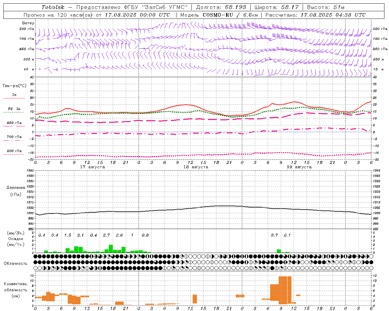
Task: Click the tallest orange convective cloud bar
Action: tap(285, 290)
